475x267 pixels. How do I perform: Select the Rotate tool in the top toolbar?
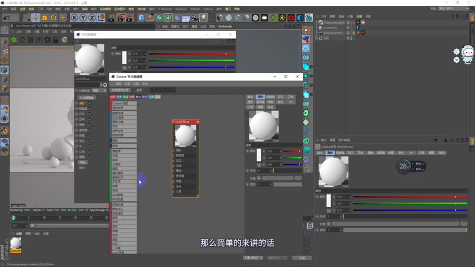[x=53, y=18]
